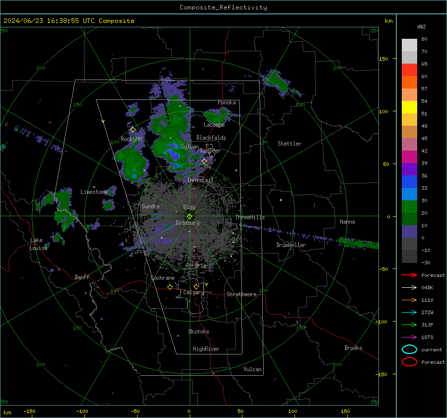
Task: Click the magenta 18TS arrow symbol
Action: pyautogui.click(x=409, y=337)
